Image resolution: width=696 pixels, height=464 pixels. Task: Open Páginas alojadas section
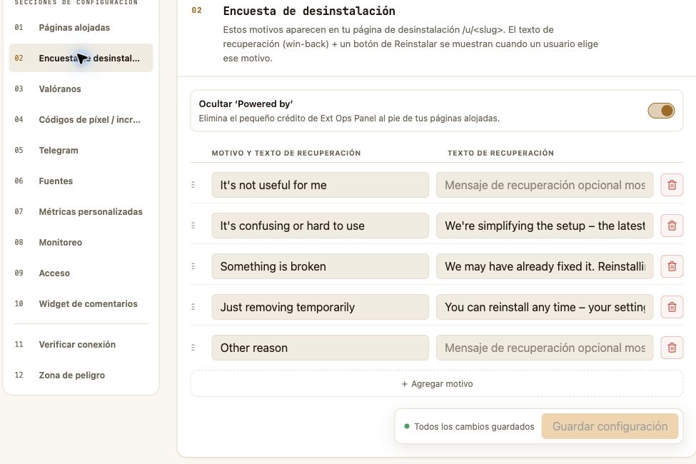point(81,28)
